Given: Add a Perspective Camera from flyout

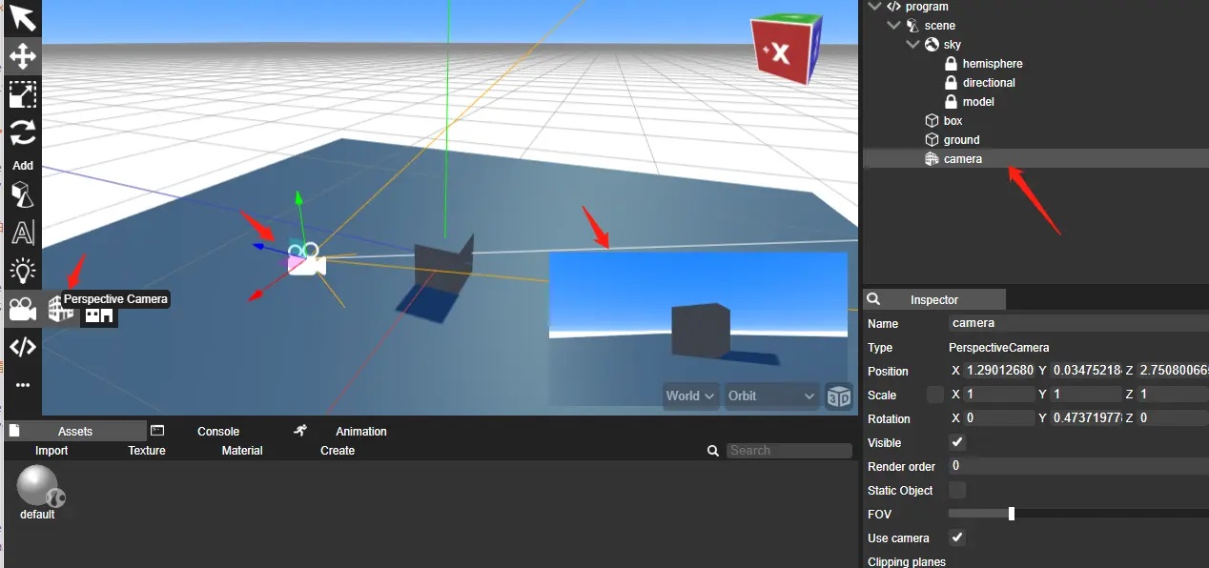Looking at the screenshot, I should 60,309.
